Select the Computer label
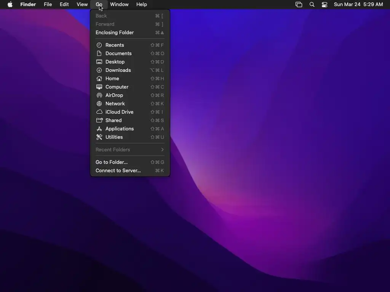Image resolution: width=390 pixels, height=292 pixels. click(117, 87)
